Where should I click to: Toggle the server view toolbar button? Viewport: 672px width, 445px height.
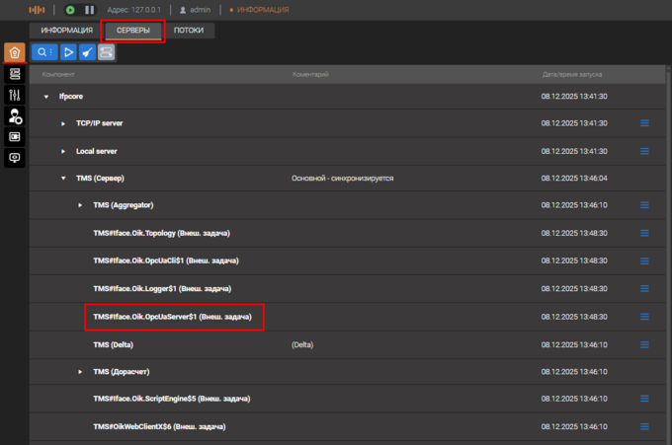pos(106,52)
